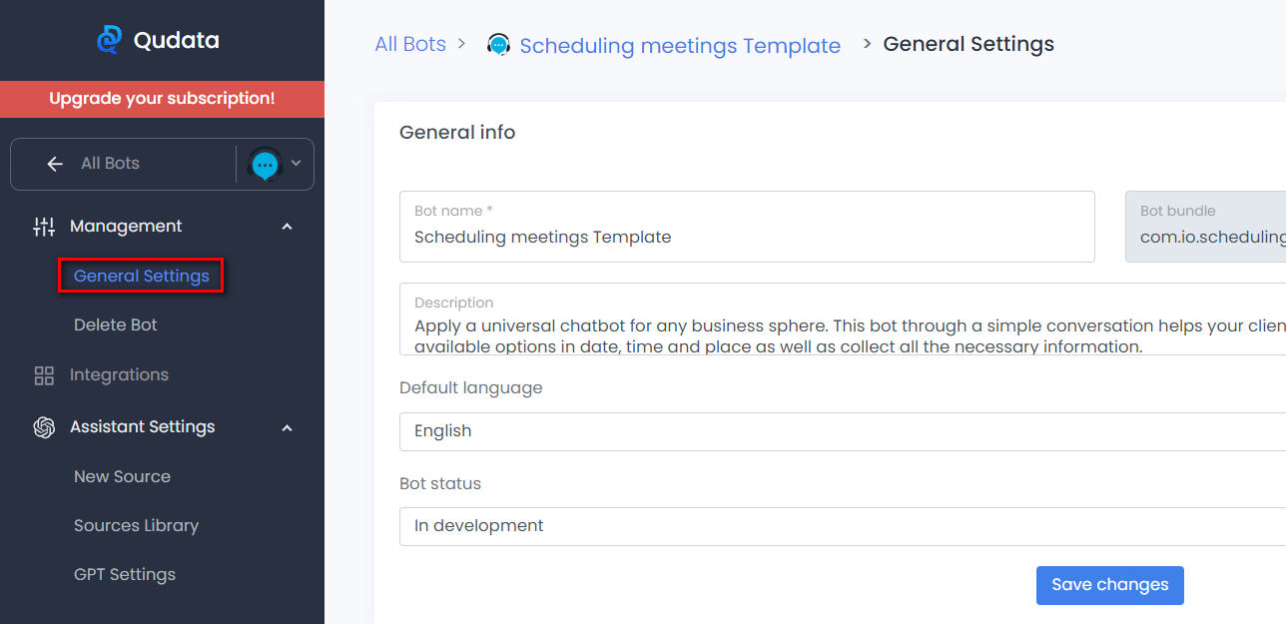Open GPT Settings page
This screenshot has width=1286, height=624.
[x=125, y=575]
